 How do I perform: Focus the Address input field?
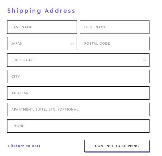[78, 93]
